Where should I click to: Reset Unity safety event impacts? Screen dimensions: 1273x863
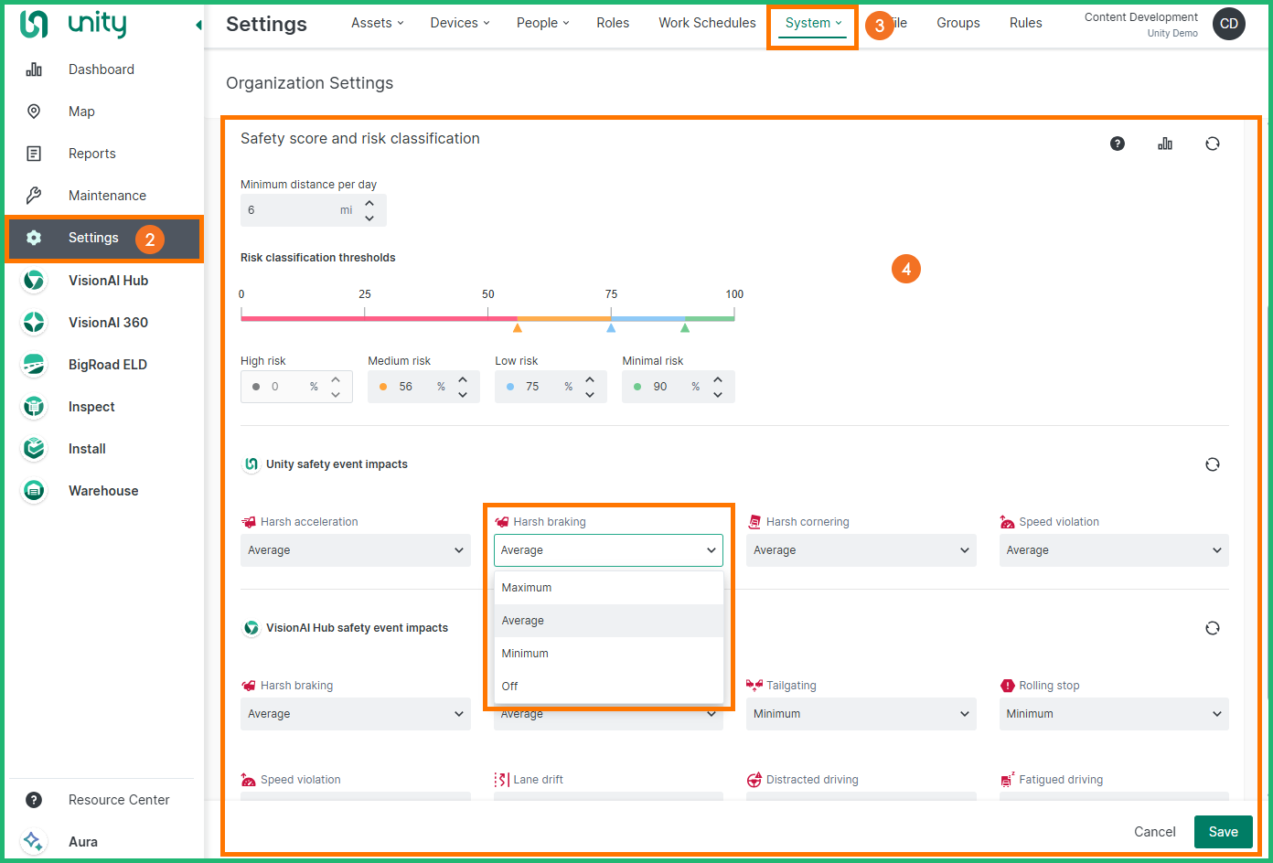click(1213, 464)
